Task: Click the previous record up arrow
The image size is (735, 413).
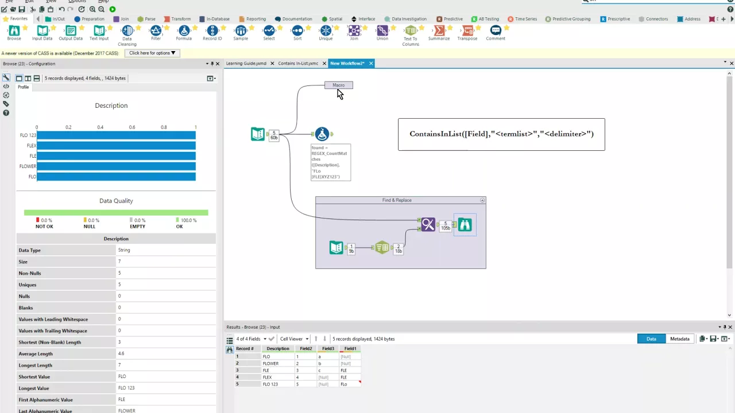Action: pyautogui.click(x=316, y=339)
